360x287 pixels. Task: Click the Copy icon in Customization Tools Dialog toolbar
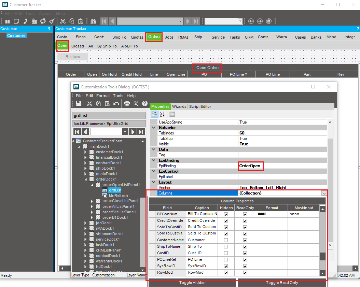[x=98, y=103]
